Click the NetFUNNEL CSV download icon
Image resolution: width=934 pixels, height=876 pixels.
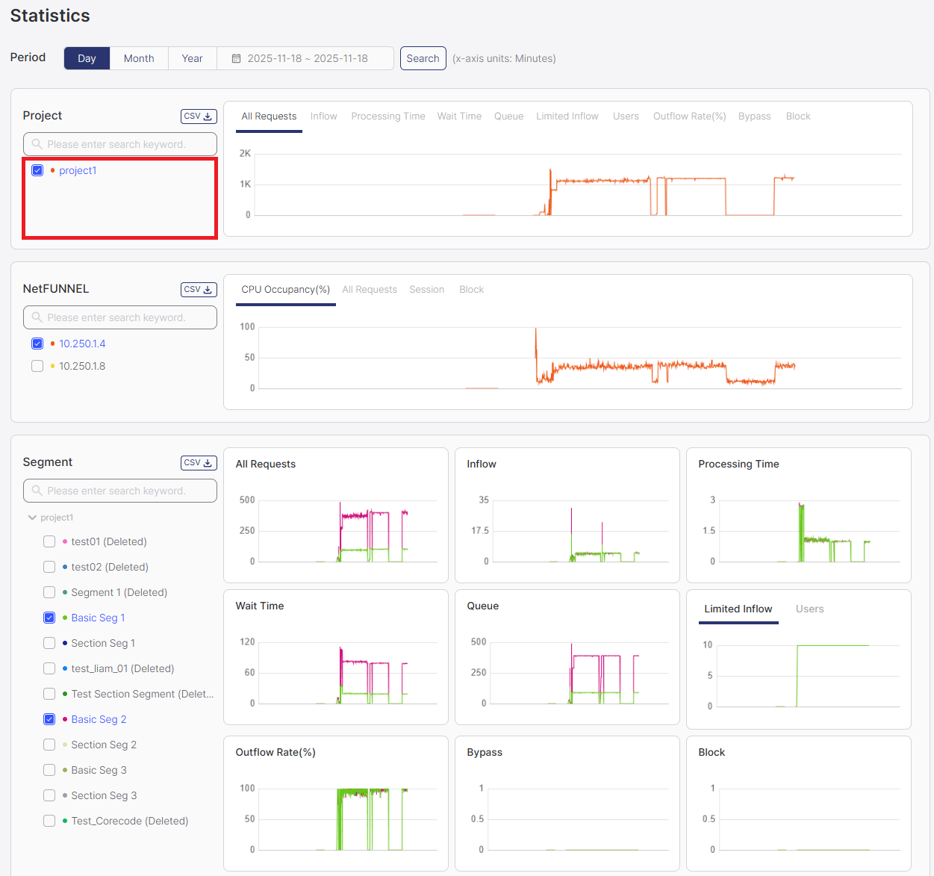199,290
